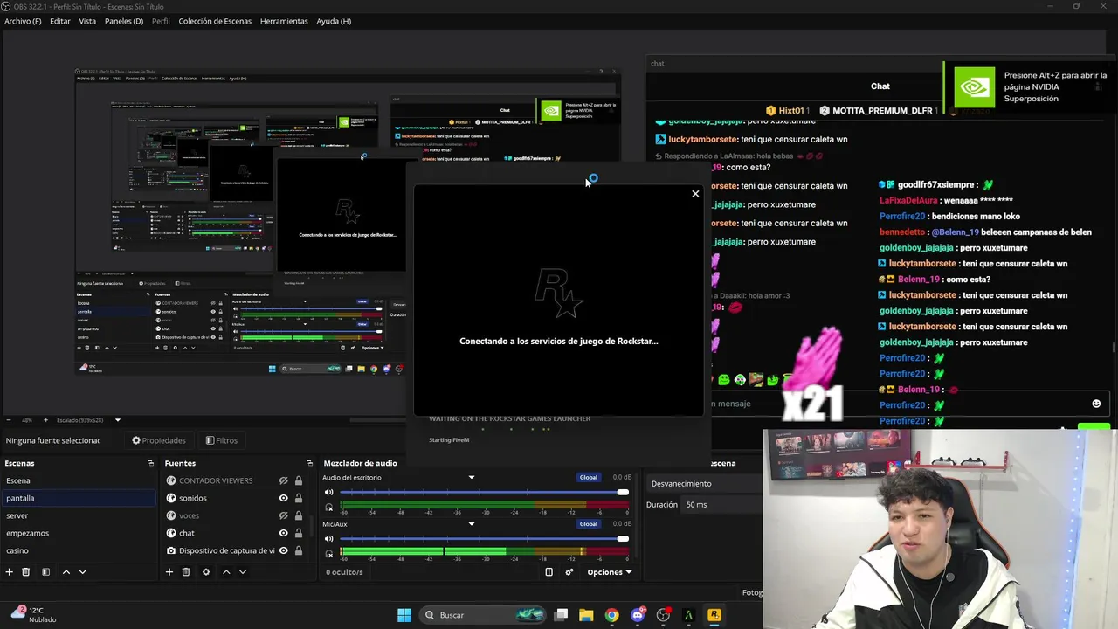Open Discord from the taskbar
Image resolution: width=1118 pixels, height=629 pixels.
click(x=638, y=615)
